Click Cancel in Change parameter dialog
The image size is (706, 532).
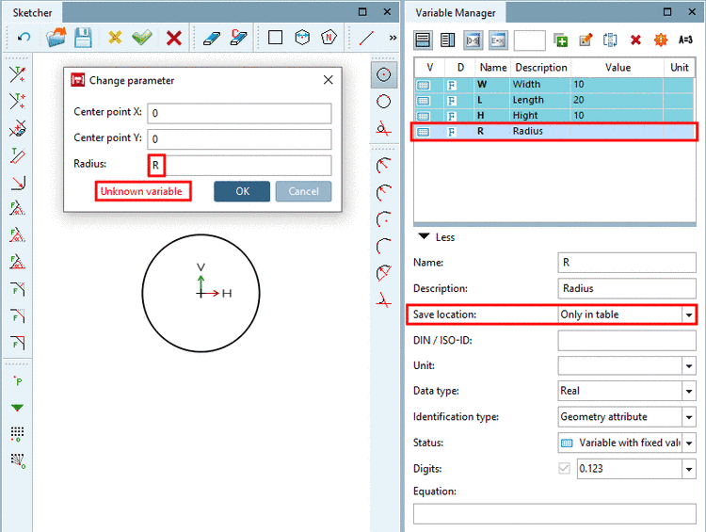tap(303, 191)
